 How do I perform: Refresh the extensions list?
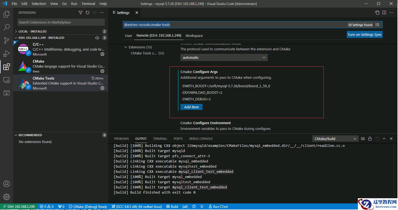point(88,13)
